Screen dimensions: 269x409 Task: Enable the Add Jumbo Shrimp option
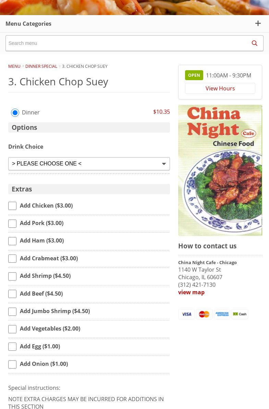tap(12, 312)
